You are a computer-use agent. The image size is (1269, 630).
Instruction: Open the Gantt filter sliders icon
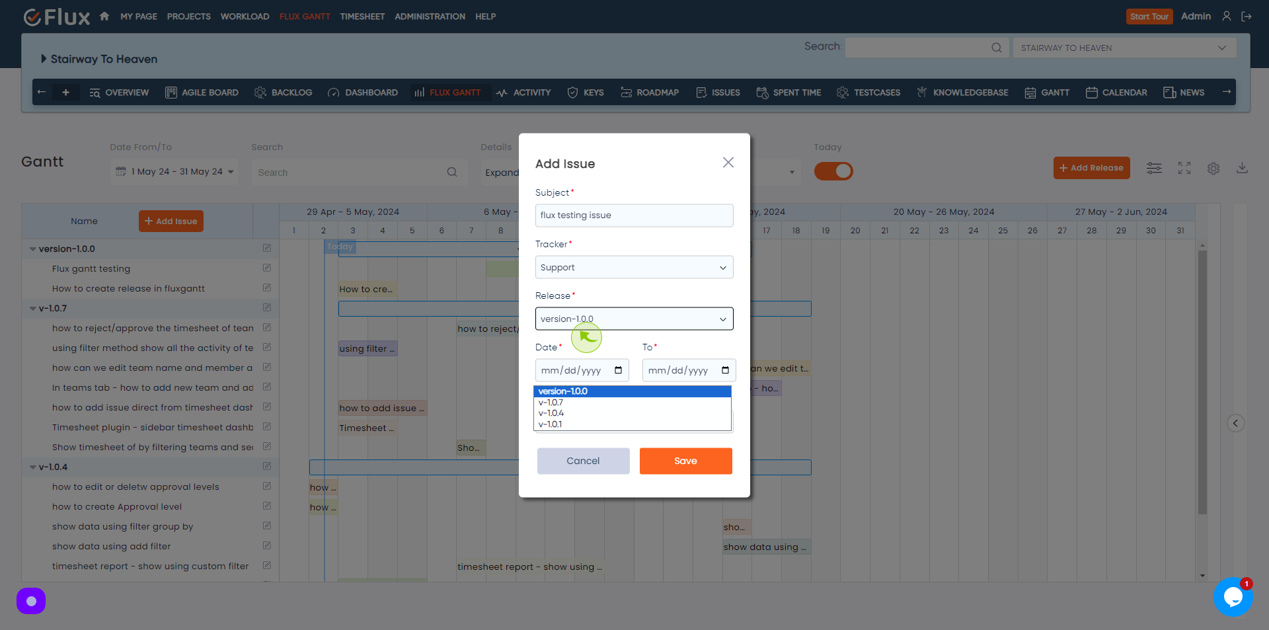(x=1154, y=169)
